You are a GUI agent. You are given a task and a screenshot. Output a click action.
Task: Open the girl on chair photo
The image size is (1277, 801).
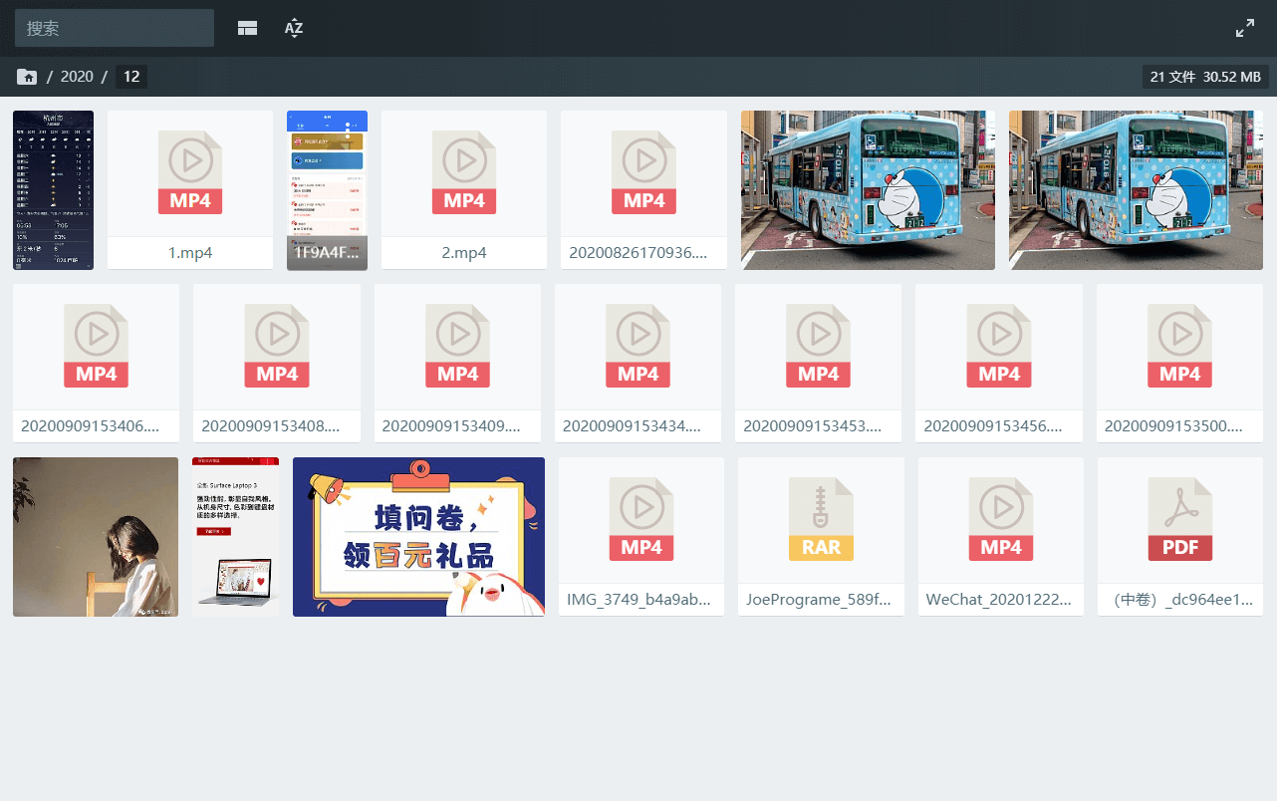[96, 536]
